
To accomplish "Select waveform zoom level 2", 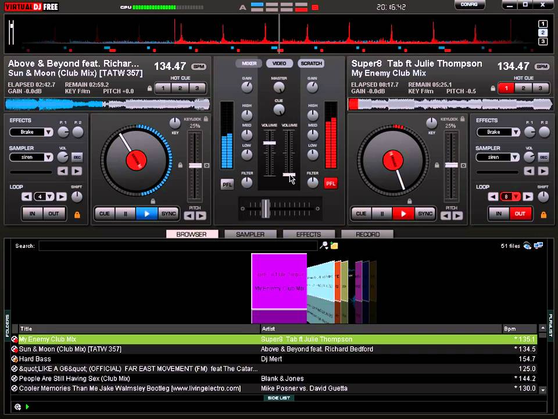I will (x=543, y=33).
